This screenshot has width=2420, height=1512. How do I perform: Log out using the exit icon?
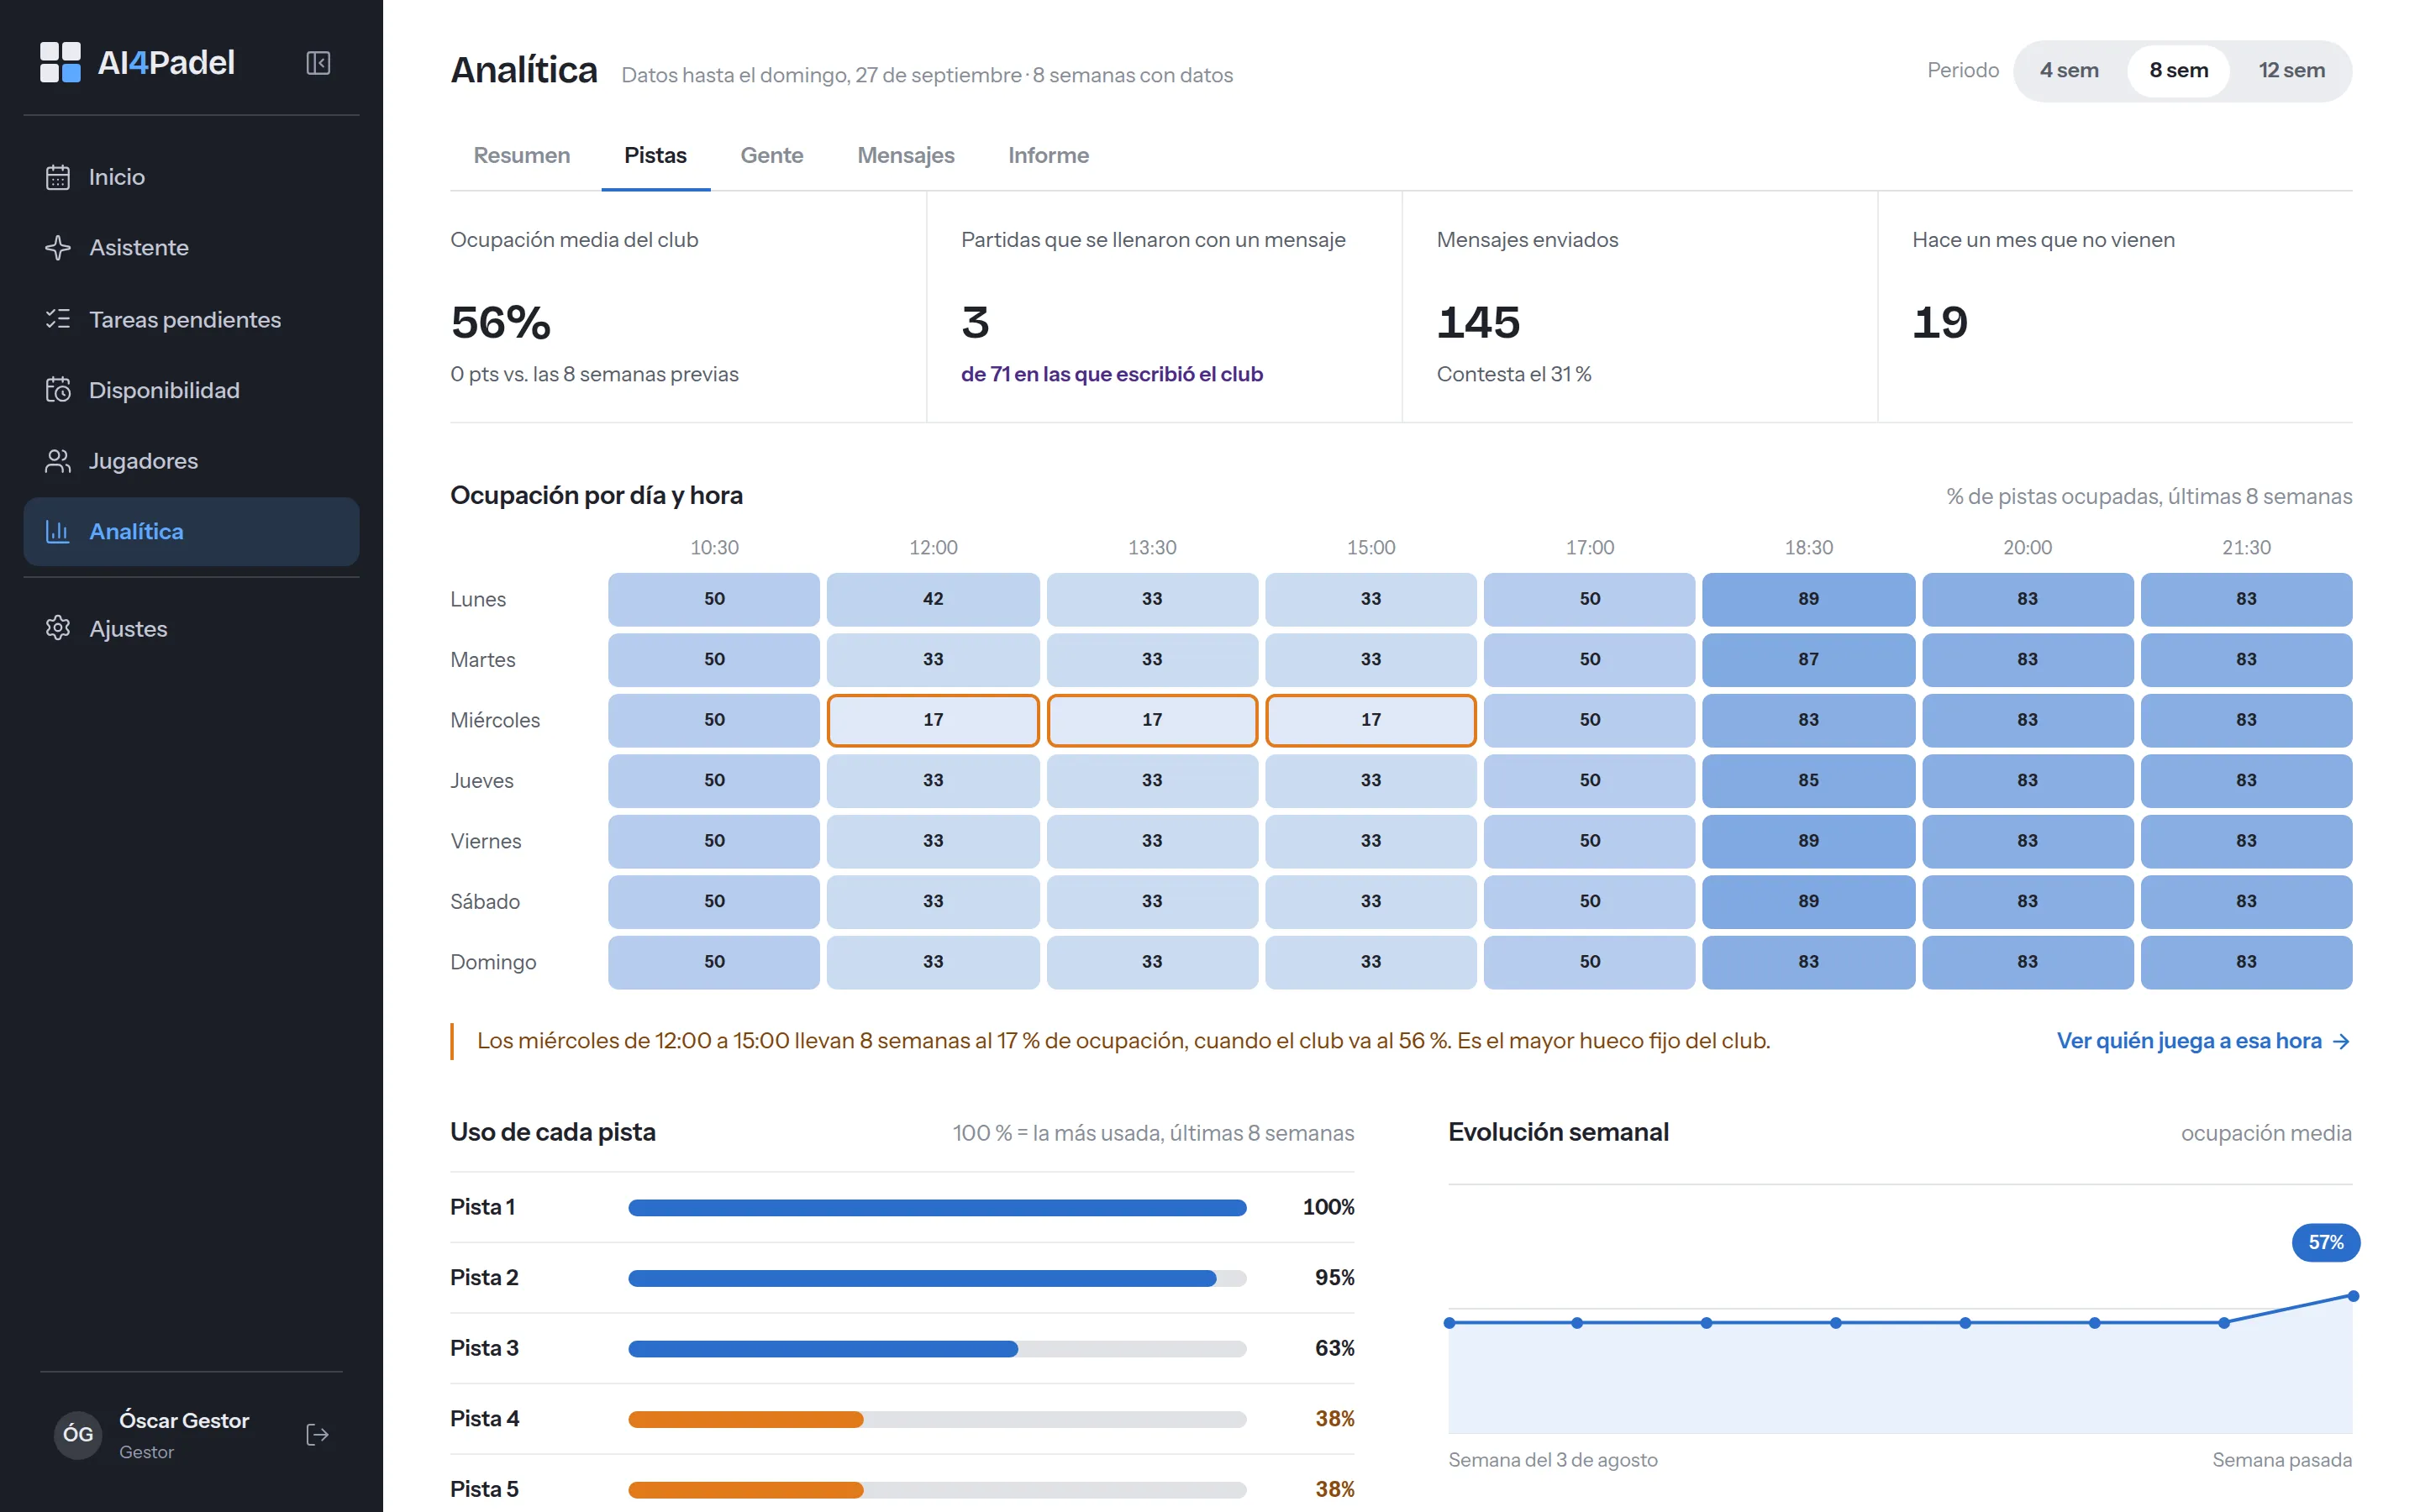pos(317,1435)
